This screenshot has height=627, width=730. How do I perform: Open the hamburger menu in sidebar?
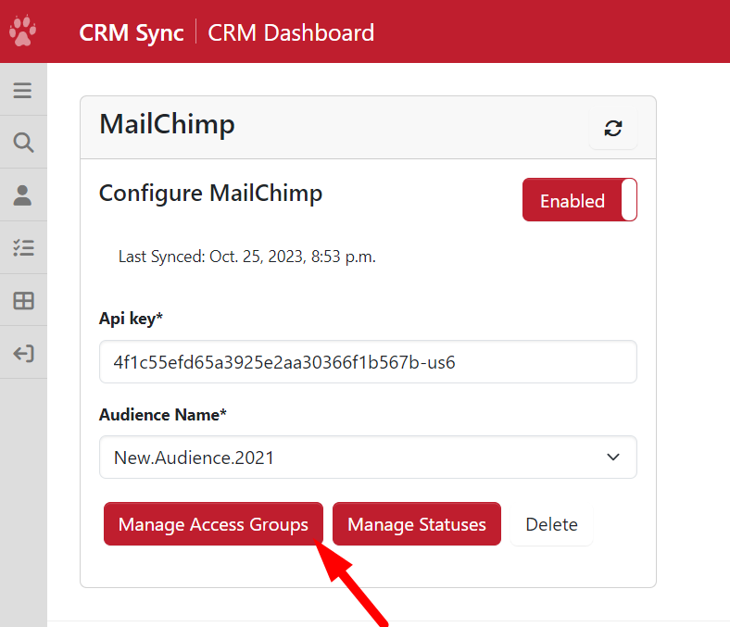tap(22, 91)
